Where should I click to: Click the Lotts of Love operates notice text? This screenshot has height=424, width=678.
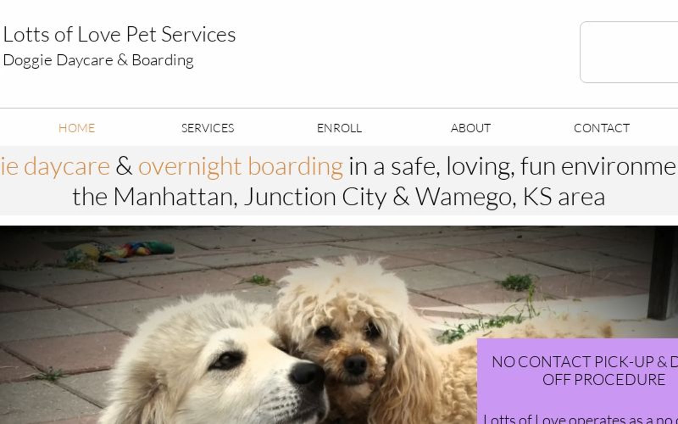pyautogui.click(x=581, y=419)
